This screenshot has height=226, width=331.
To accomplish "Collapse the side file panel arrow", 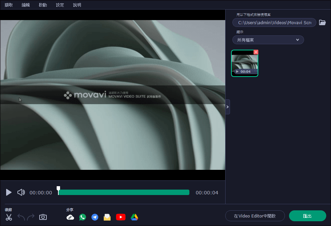I will pos(228,107).
